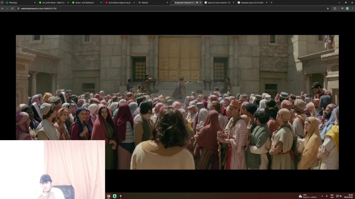Open the tab search dropdown arrow
Viewport: 355px width, 199px height.
point(2,2)
